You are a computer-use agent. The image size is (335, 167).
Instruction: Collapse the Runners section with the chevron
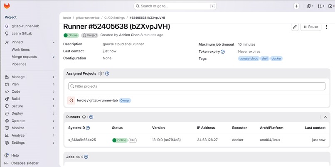point(325,117)
